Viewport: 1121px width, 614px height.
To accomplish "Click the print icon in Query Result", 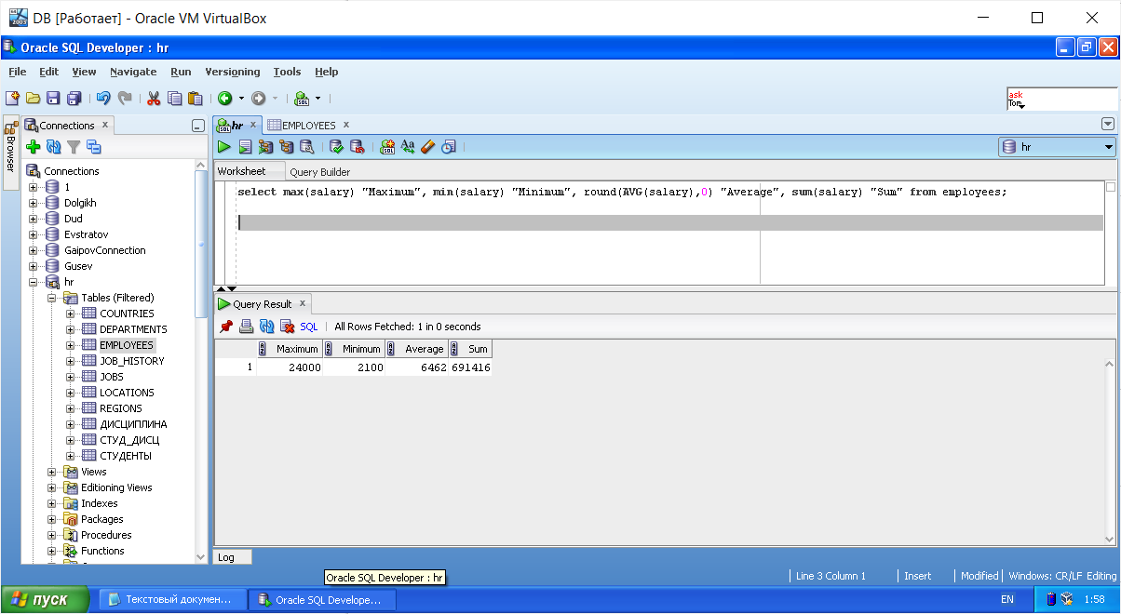I will pyautogui.click(x=246, y=327).
